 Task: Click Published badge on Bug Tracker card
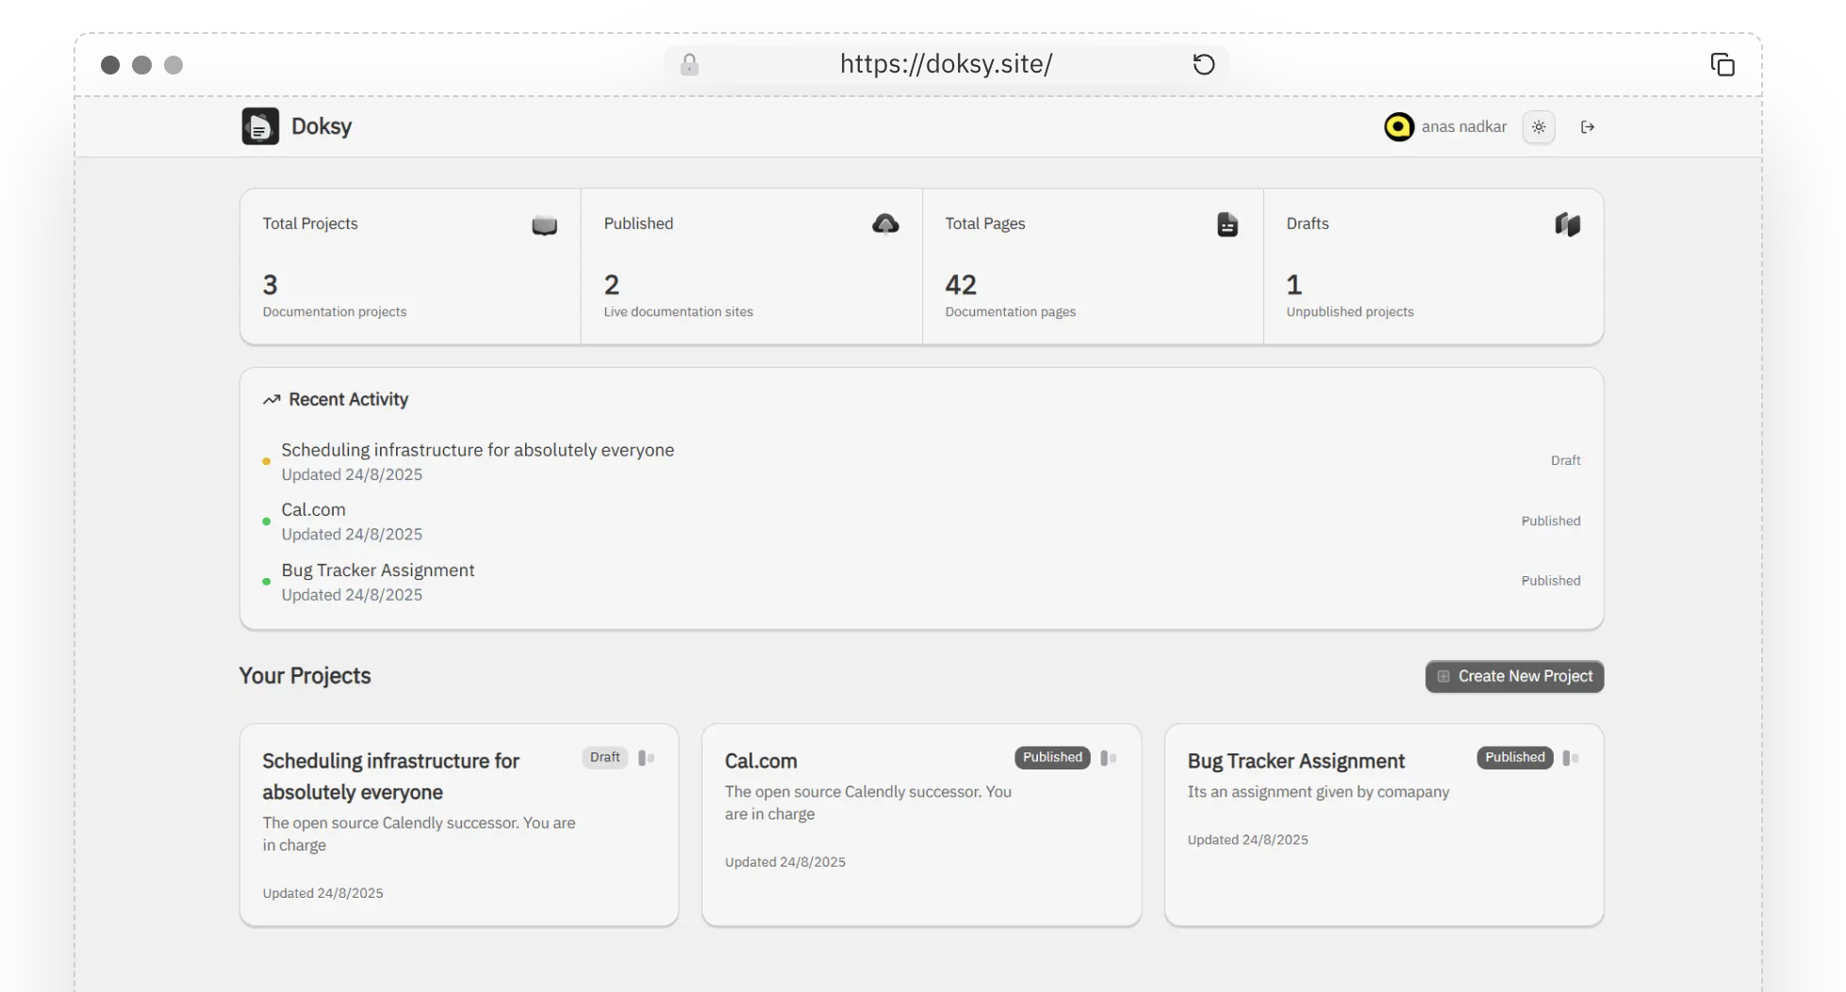click(x=1515, y=757)
